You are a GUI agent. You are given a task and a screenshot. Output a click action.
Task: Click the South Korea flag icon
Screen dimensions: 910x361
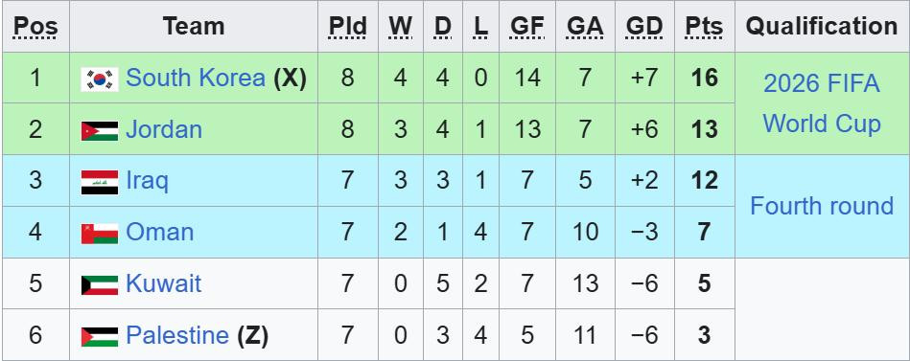click(x=99, y=79)
